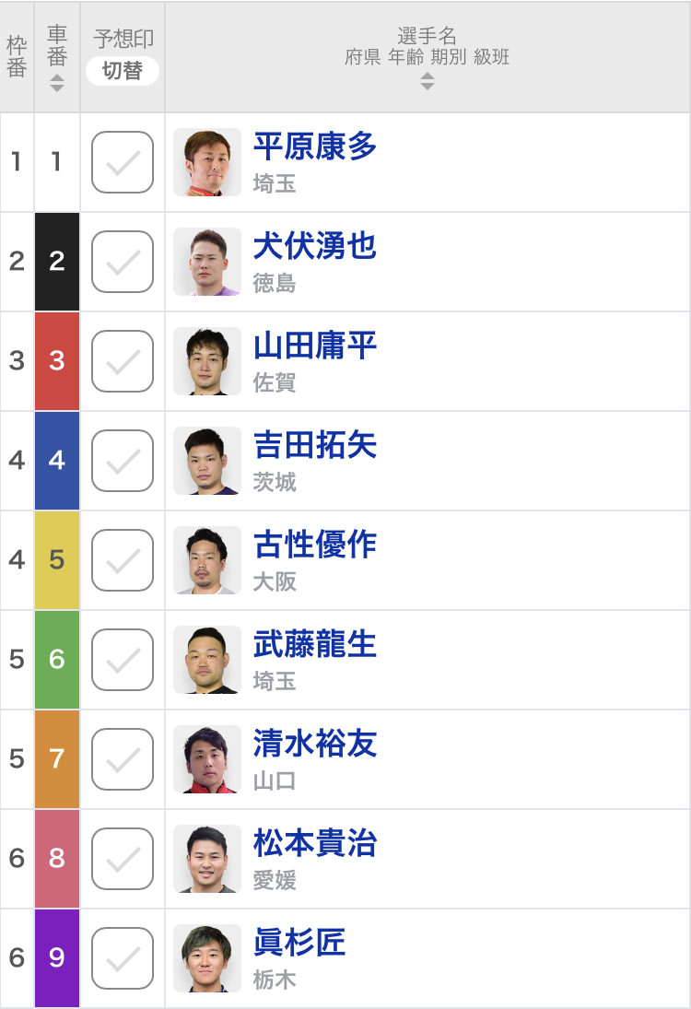Click the 切替 prediction mark button
The height and width of the screenshot is (1009, 691).
coord(123,70)
